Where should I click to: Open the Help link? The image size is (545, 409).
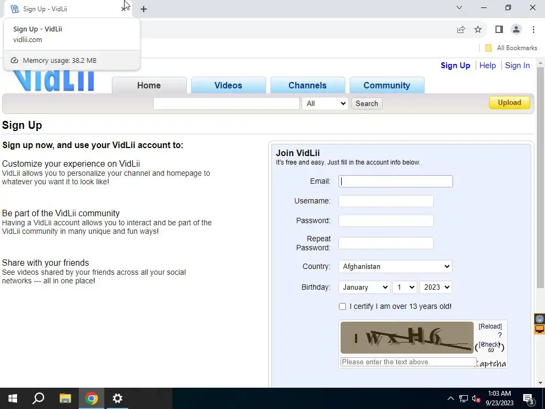pos(488,66)
